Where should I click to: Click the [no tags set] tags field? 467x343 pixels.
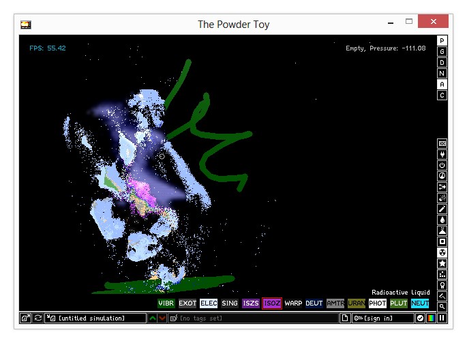point(253,318)
